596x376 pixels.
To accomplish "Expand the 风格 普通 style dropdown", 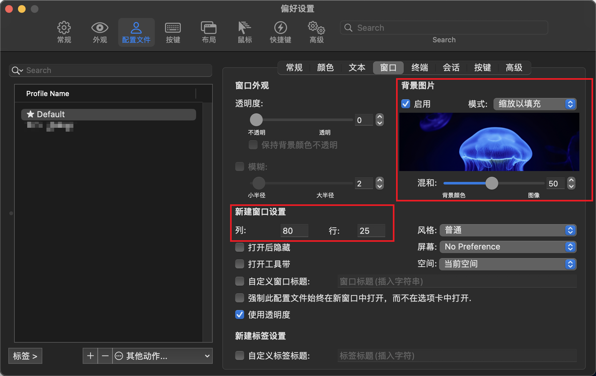I will tap(508, 230).
